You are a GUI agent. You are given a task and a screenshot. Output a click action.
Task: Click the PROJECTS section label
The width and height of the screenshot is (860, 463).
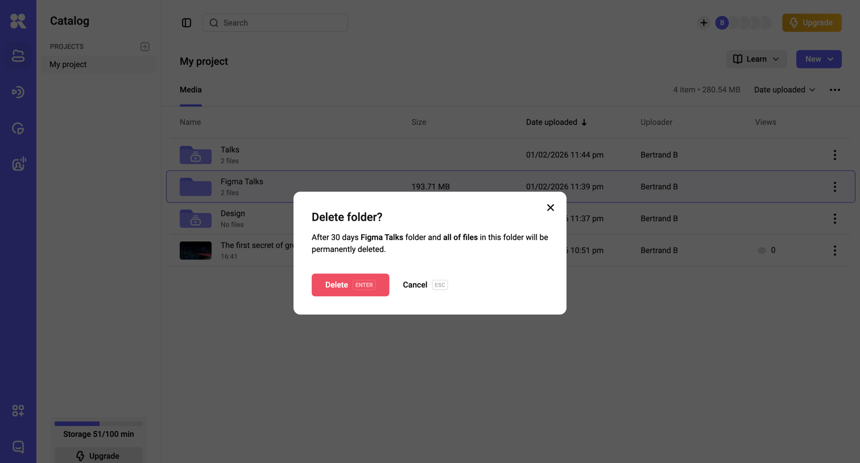(x=67, y=47)
